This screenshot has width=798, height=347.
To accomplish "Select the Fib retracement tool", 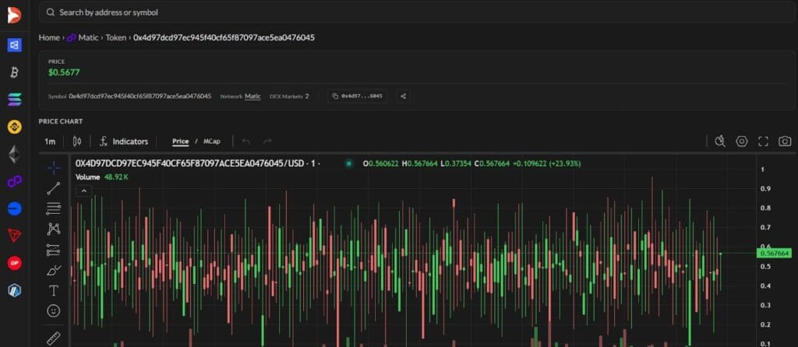I will [x=54, y=208].
